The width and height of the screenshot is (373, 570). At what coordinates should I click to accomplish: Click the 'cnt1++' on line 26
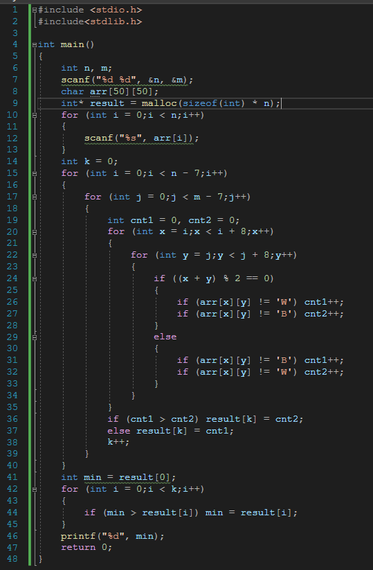pyautogui.click(x=321, y=302)
